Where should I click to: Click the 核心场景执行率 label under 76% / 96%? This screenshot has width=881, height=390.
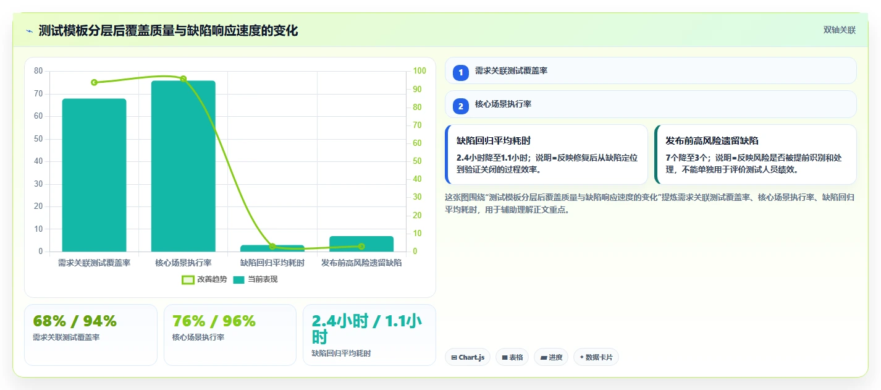click(198, 337)
